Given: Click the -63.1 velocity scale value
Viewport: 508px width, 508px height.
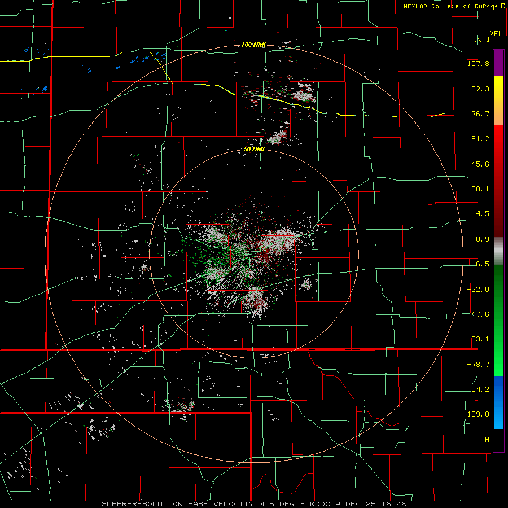Looking at the screenshot, I should point(478,339).
